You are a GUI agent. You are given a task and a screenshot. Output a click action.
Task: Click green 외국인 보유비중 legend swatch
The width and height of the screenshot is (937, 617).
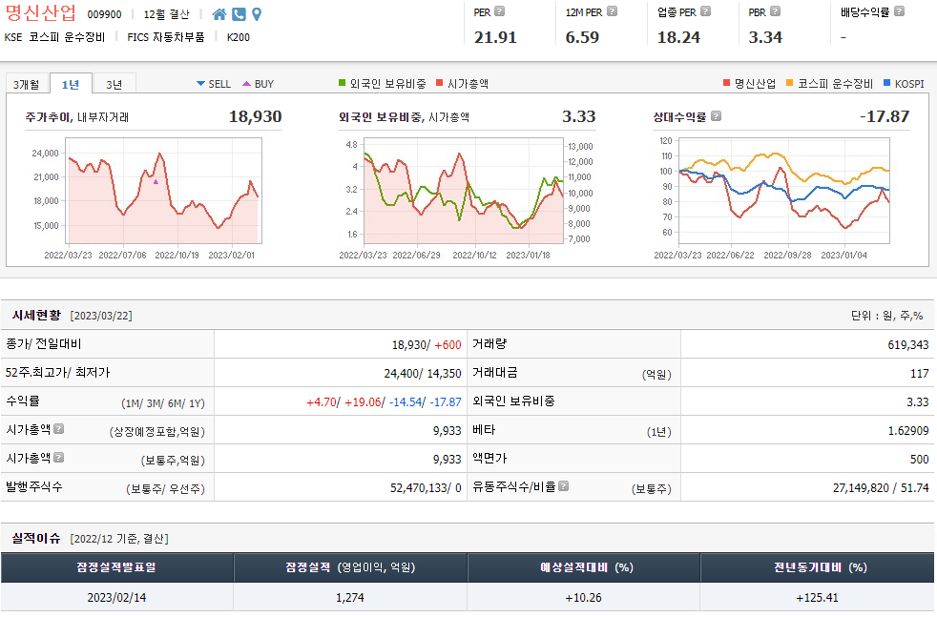(x=342, y=82)
